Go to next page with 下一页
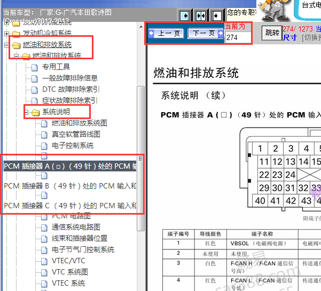 [x=206, y=33]
